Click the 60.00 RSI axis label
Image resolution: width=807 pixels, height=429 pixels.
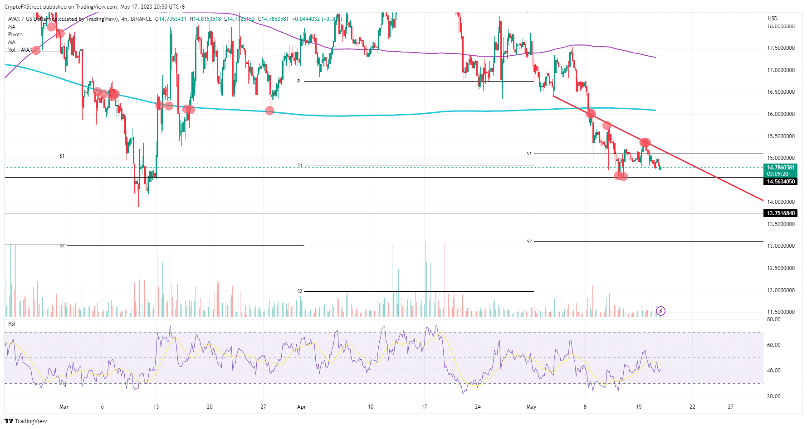click(773, 345)
